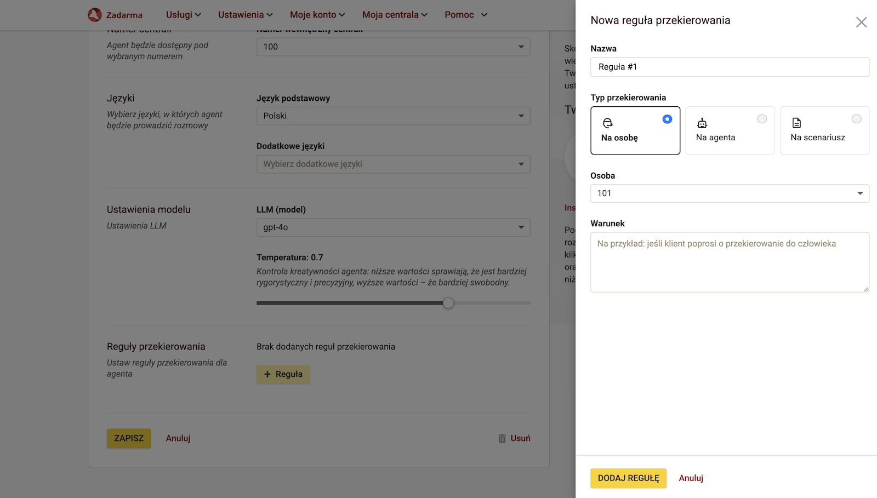This screenshot has width=877, height=498.
Task: Click the Warunek text area
Action: (x=729, y=262)
